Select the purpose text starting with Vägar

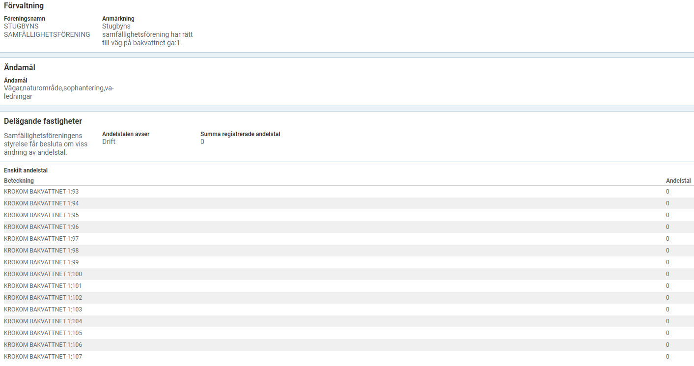[x=58, y=92]
